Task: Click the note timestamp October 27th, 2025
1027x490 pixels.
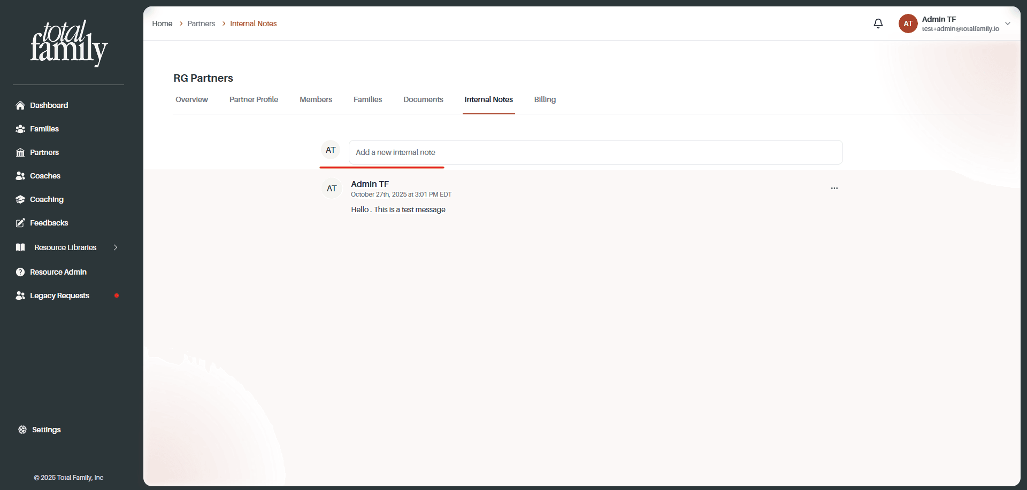Action: (x=401, y=195)
